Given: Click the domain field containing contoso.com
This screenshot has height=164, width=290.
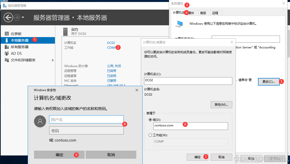Looking at the screenshot, I should [x=191, y=126].
